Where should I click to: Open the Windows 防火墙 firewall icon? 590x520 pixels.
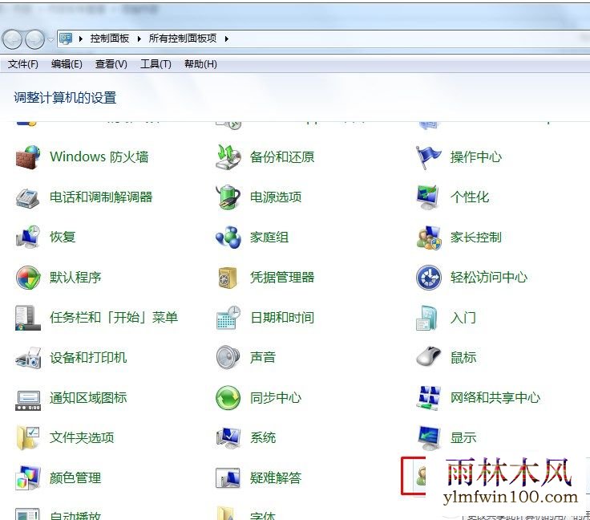point(28,157)
